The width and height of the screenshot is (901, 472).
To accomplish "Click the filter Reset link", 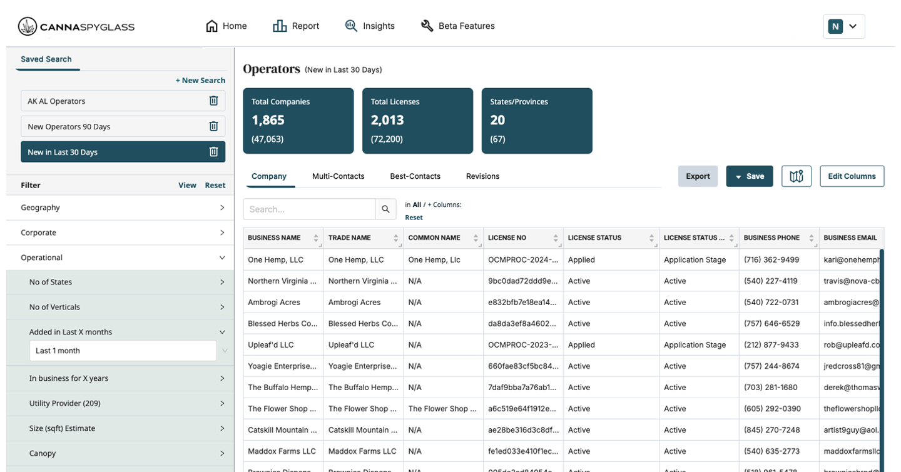I will click(x=215, y=186).
